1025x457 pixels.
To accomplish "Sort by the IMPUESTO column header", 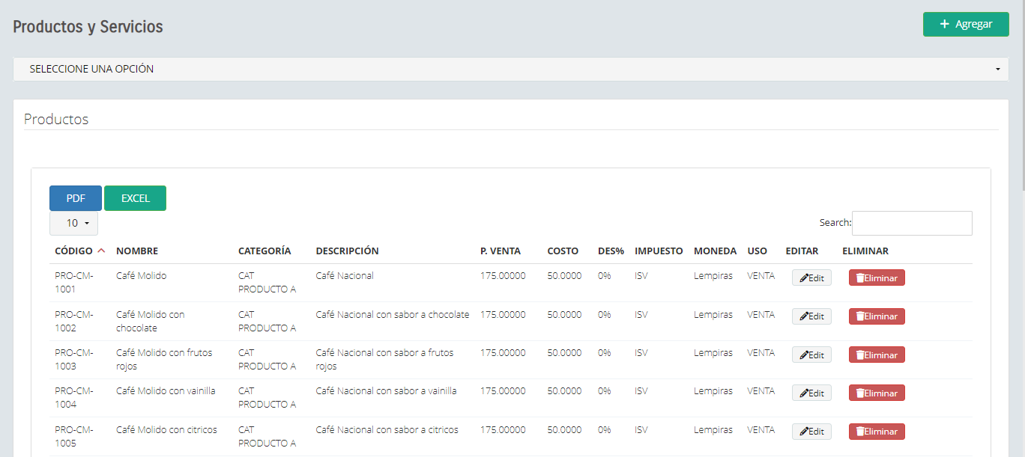I will (659, 251).
